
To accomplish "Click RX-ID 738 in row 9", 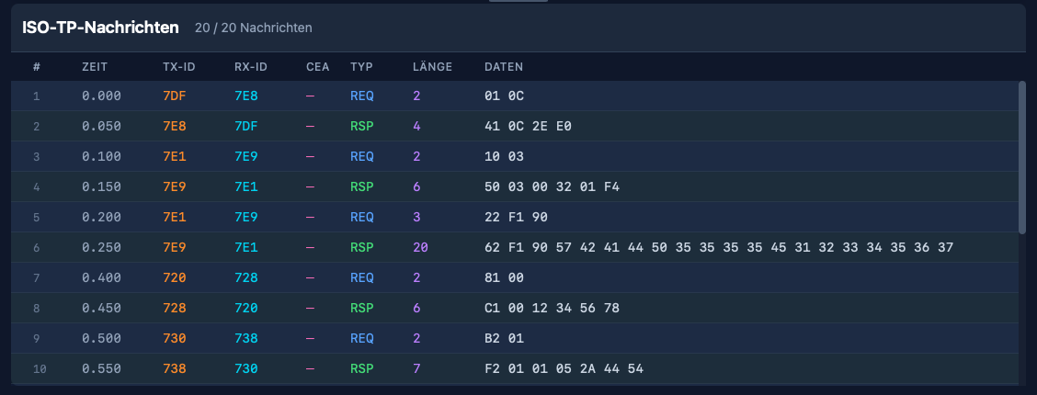I will coord(246,338).
